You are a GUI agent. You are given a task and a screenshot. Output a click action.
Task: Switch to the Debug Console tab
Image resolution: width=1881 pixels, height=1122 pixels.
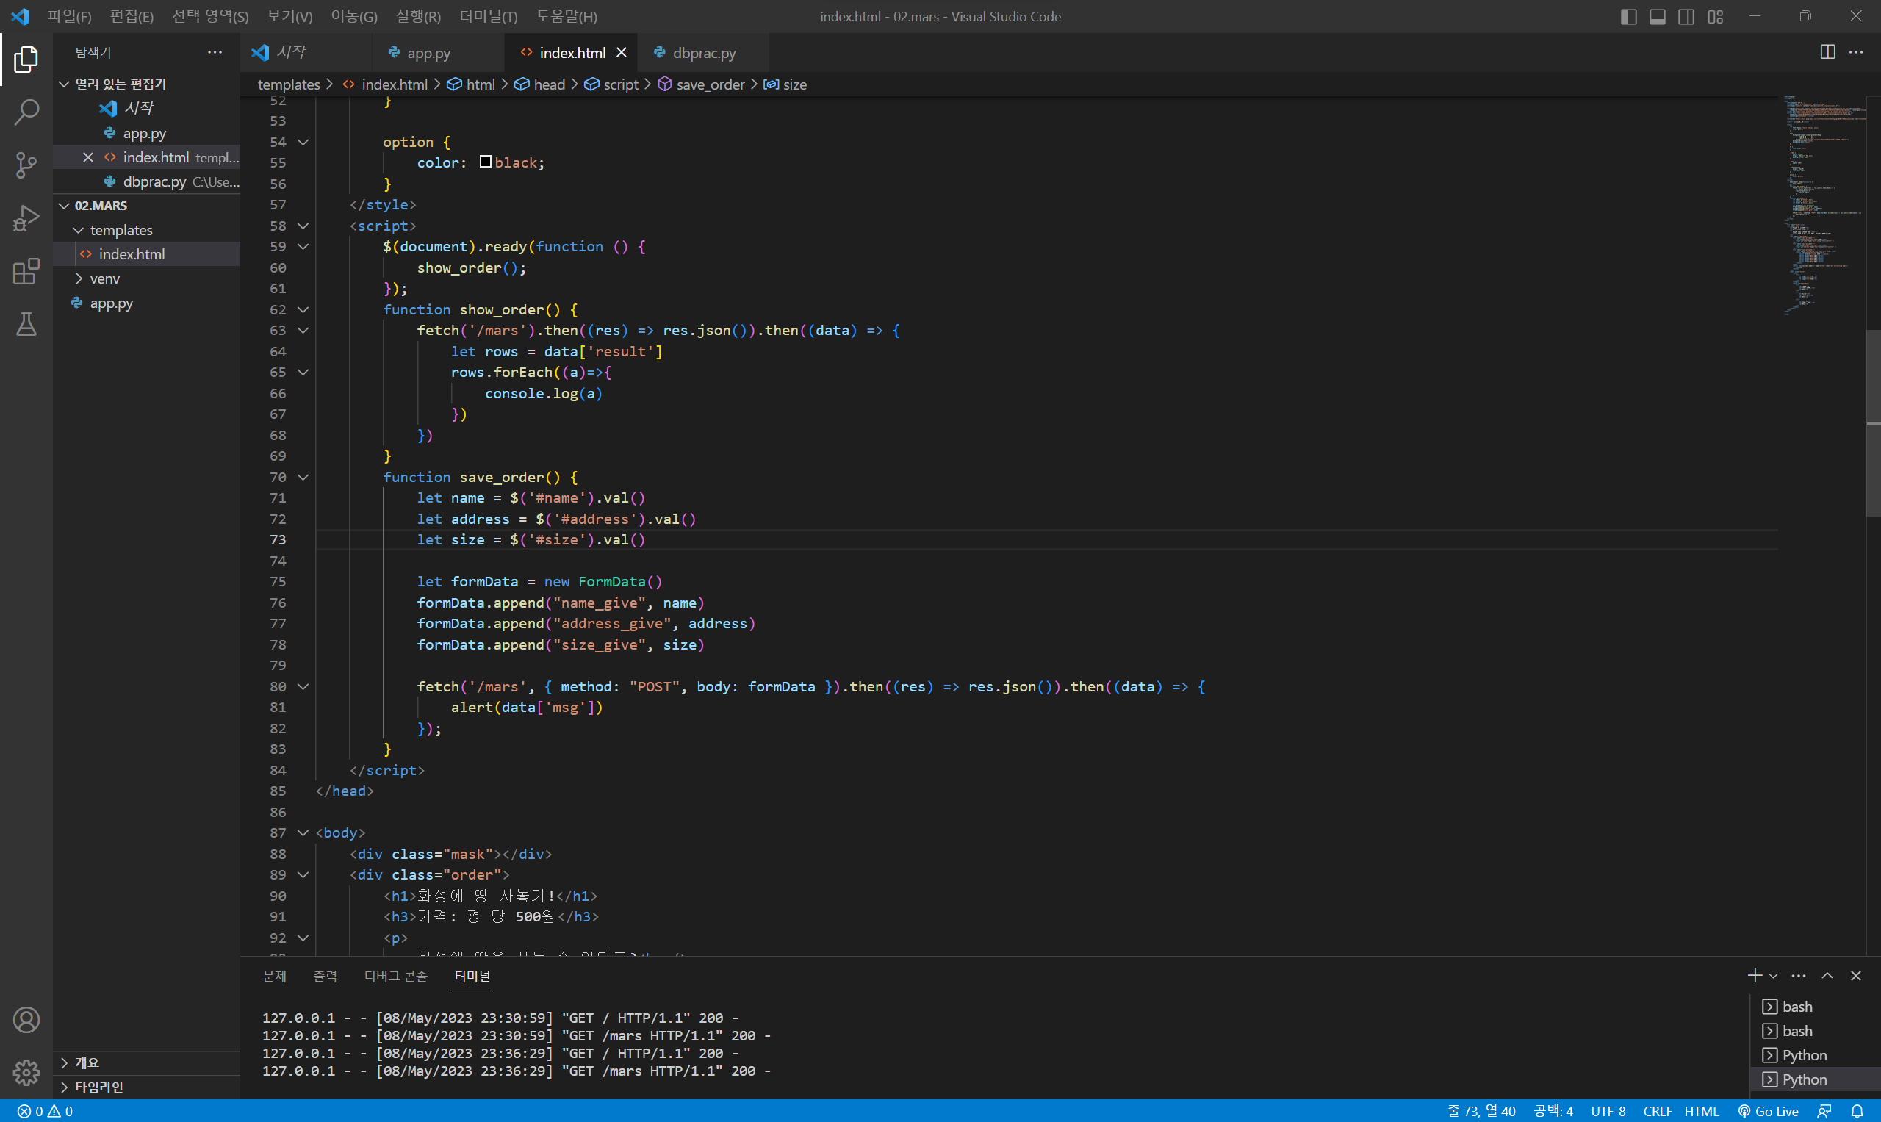(395, 975)
